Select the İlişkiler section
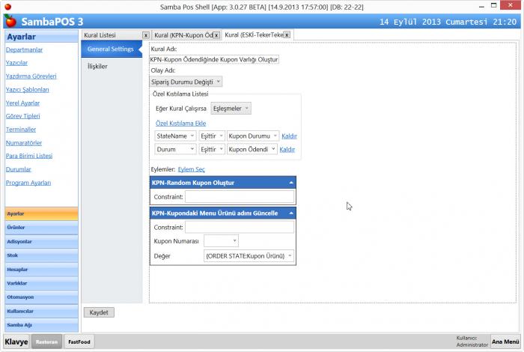Viewport: 524px width, 352px height. 97,67
